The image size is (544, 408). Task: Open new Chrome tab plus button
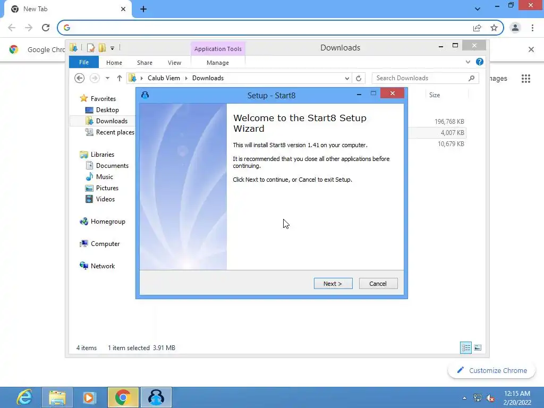point(143,9)
